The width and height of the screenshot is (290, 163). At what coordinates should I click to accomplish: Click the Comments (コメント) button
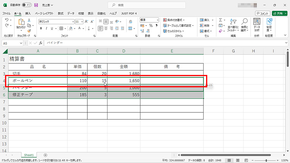(x=263, y=13)
